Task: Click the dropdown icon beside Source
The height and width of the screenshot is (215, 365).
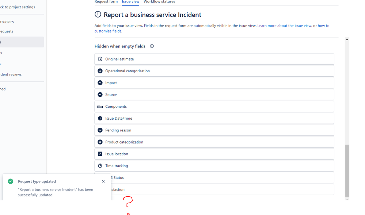Action: (x=100, y=95)
